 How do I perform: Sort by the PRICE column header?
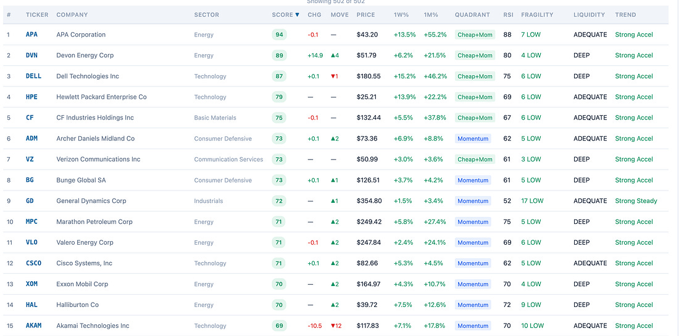coord(366,15)
